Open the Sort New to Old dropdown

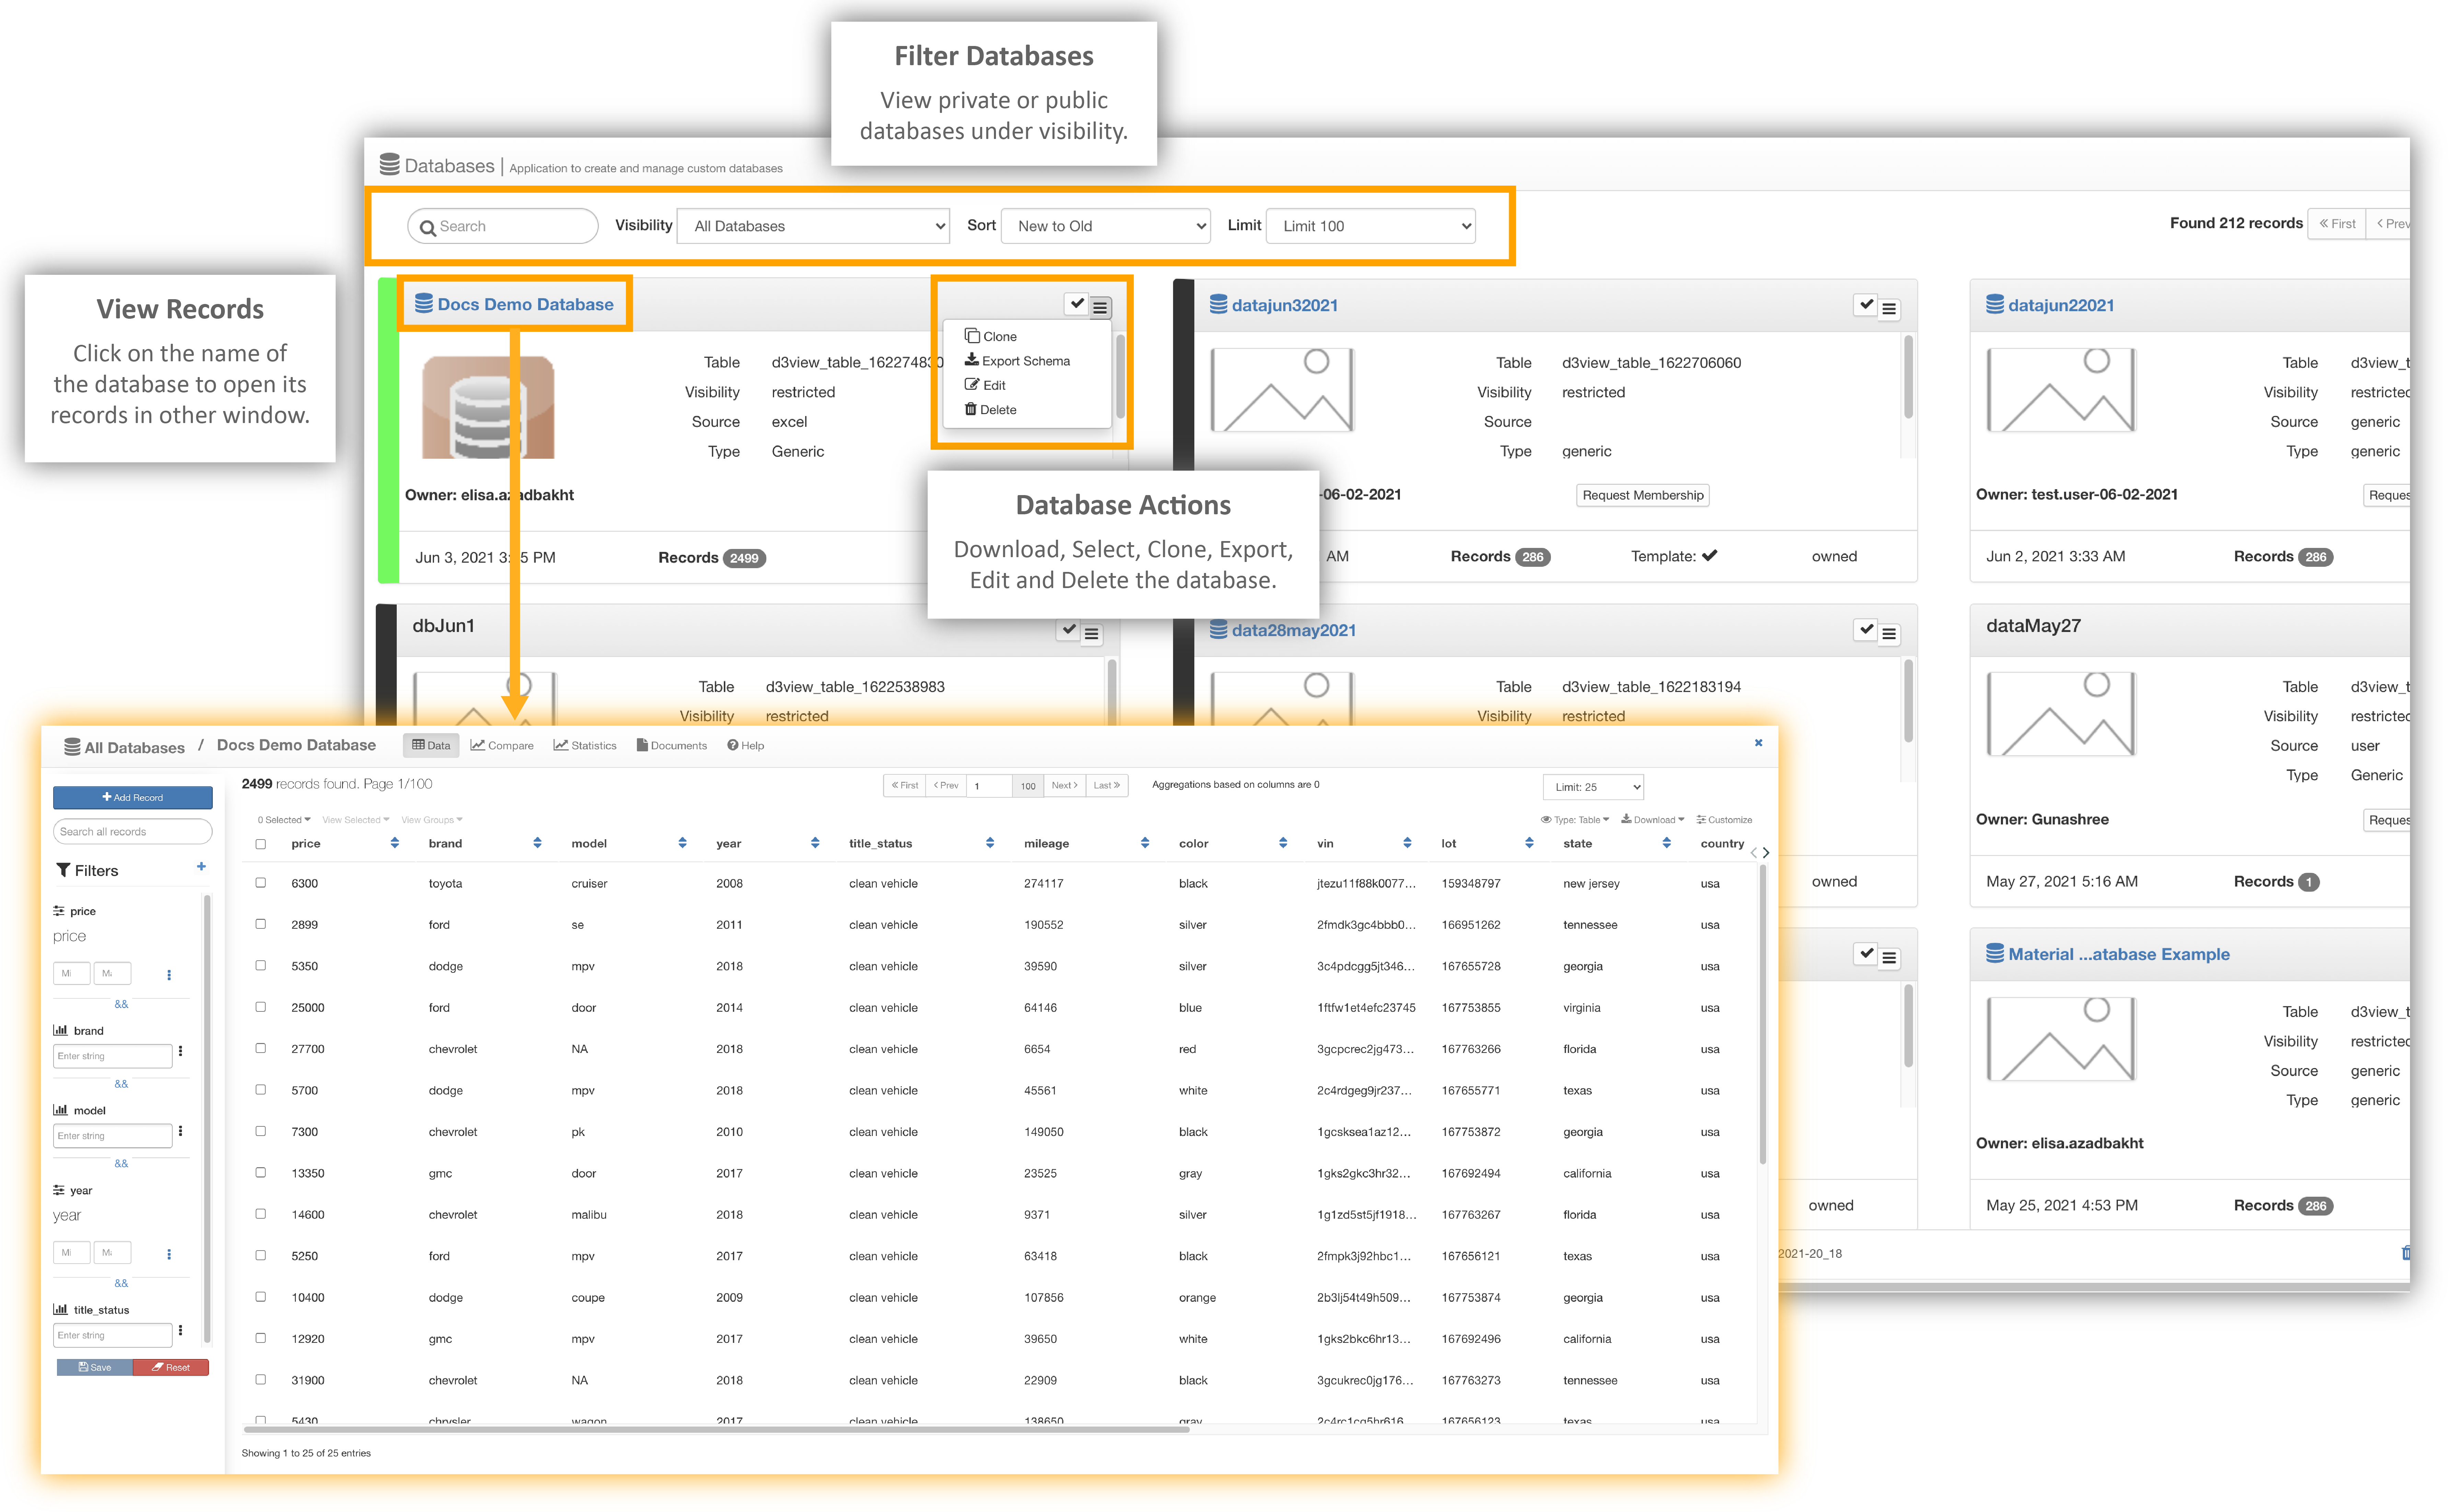pyautogui.click(x=1105, y=226)
